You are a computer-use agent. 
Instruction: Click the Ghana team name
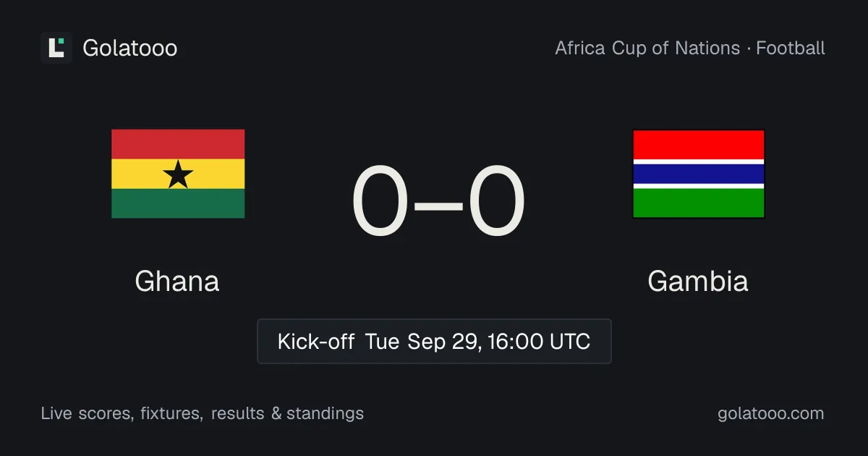click(x=177, y=281)
